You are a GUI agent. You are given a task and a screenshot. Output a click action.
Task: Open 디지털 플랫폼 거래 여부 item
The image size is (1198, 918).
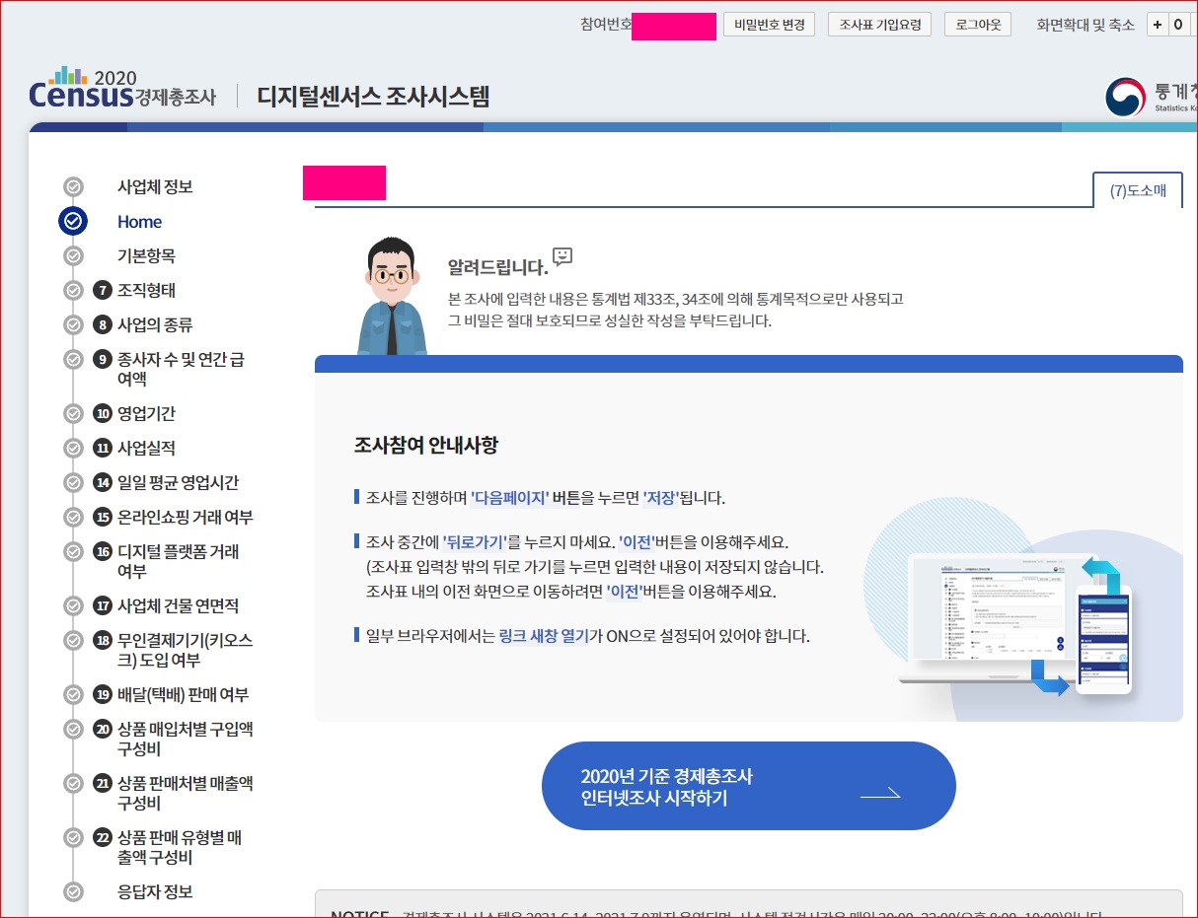point(179,561)
